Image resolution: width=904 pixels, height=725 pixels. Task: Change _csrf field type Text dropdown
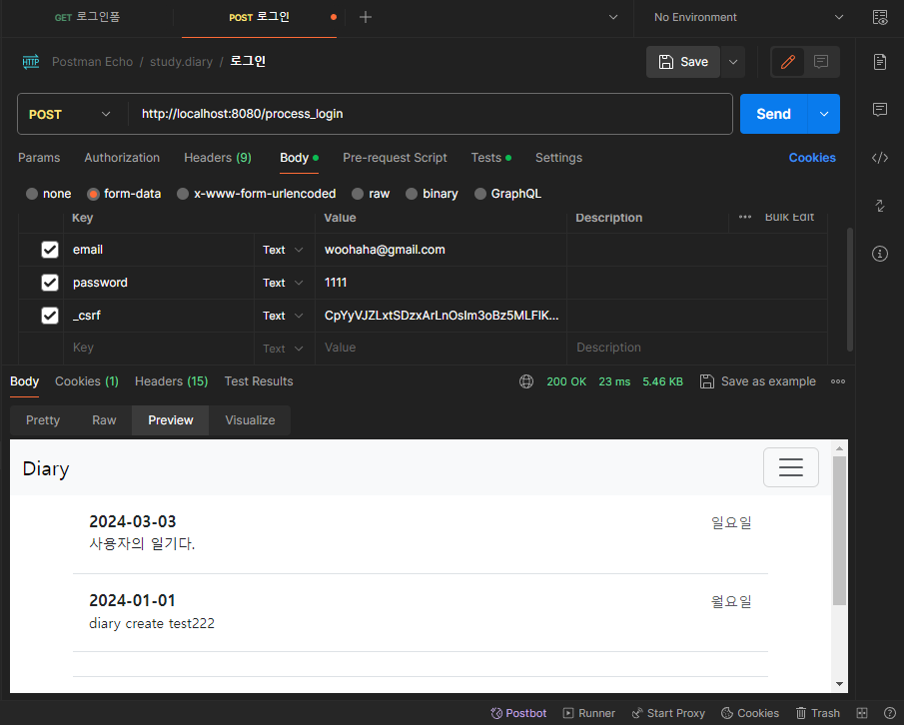[x=283, y=316]
